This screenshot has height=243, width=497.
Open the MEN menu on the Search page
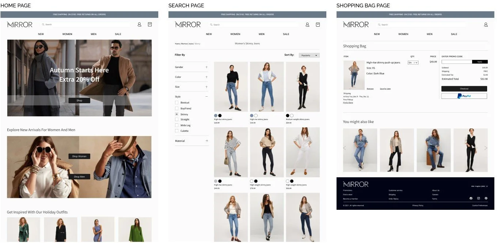click(262, 34)
